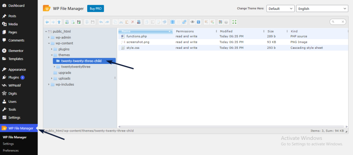Select the twentytwentythree folder in tree
Viewport: 353px width, 155px height.
(76, 67)
